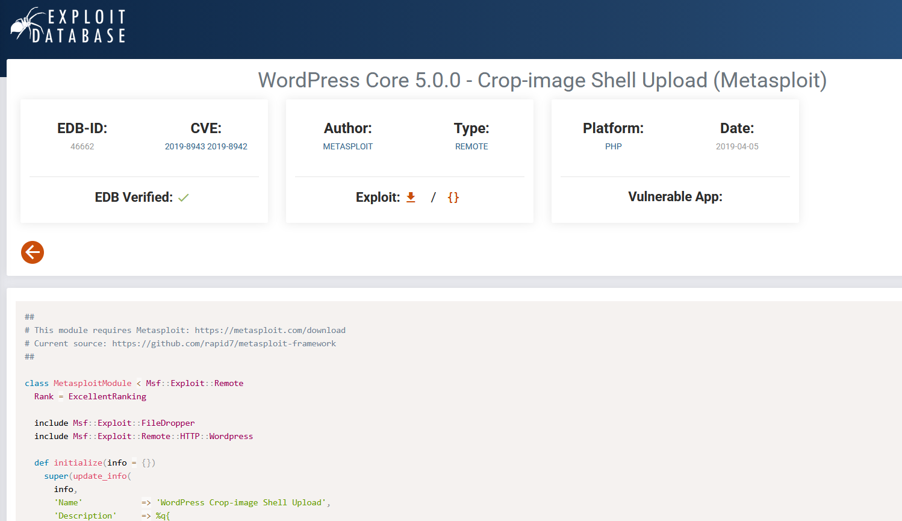Screen dimensions: 902x521
Task: View raw exploit via curly braces icon
Action: (x=453, y=197)
